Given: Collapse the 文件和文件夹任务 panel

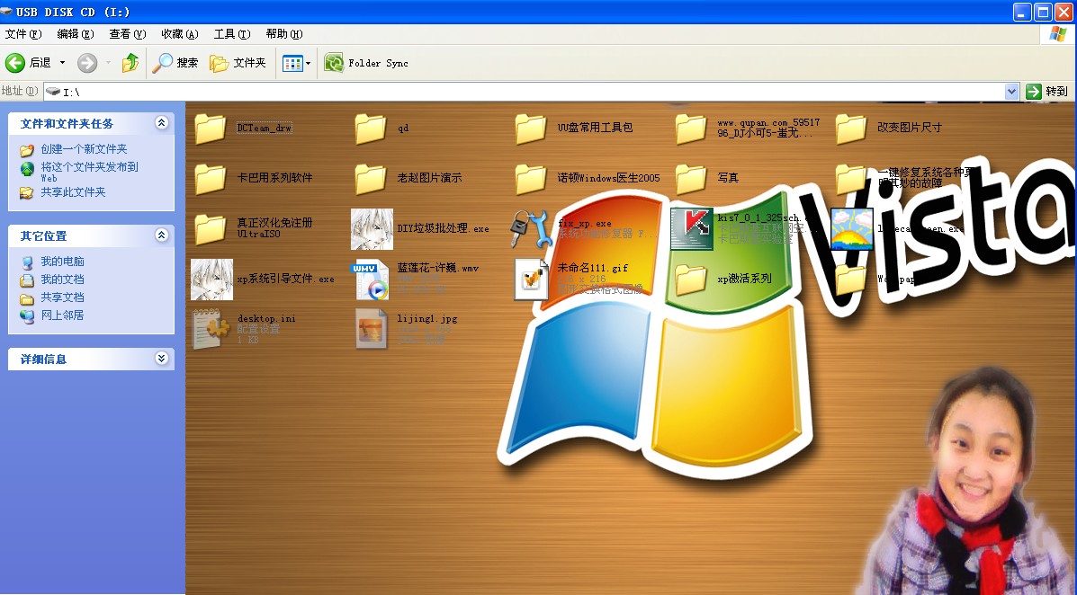Looking at the screenshot, I should (x=161, y=123).
